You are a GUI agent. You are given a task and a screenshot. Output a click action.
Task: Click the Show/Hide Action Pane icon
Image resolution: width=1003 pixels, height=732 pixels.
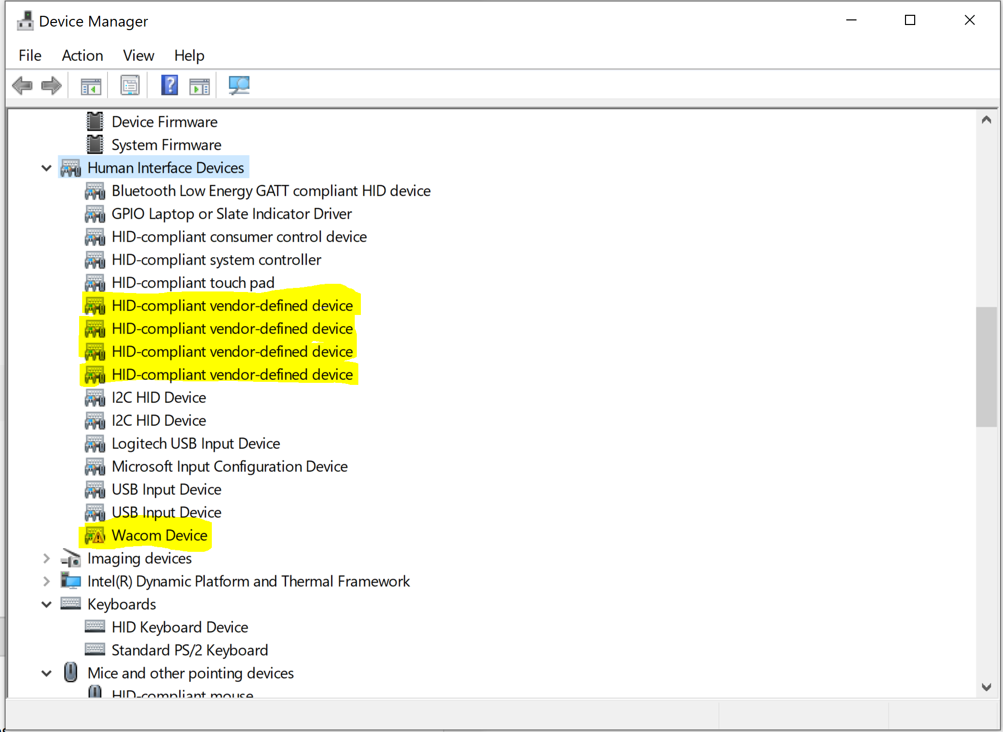(x=199, y=86)
